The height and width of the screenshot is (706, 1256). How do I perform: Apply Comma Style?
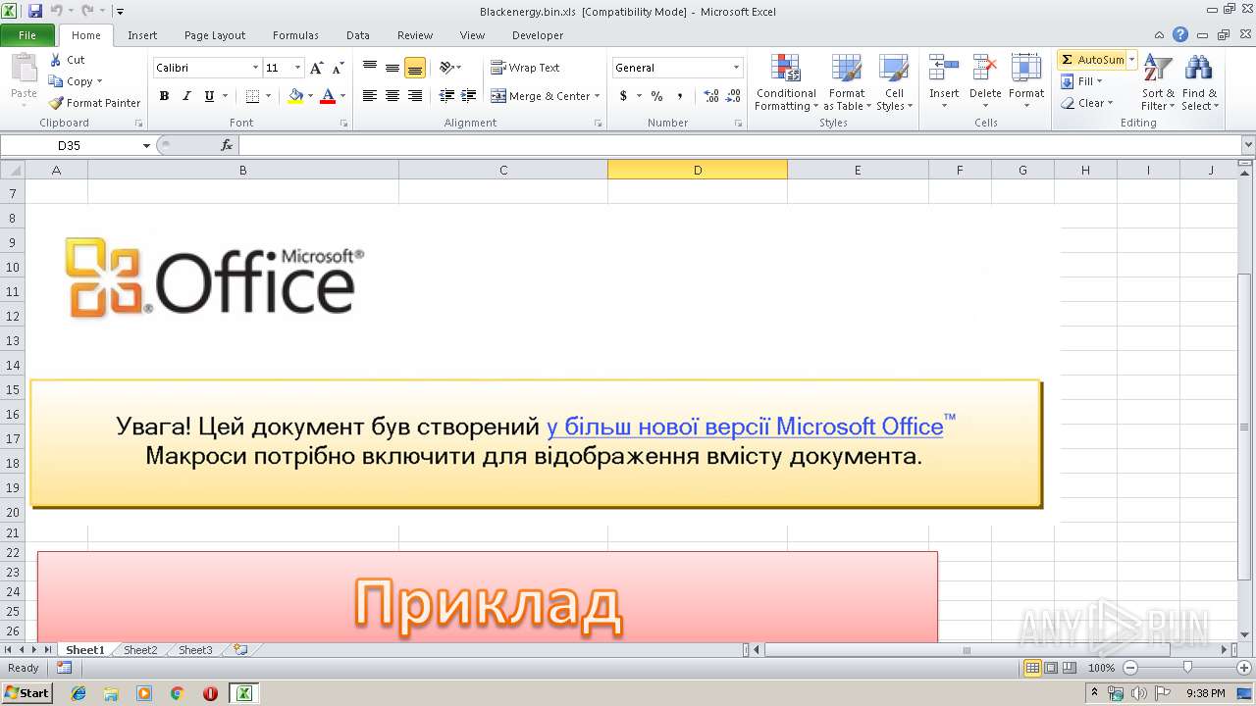point(679,96)
